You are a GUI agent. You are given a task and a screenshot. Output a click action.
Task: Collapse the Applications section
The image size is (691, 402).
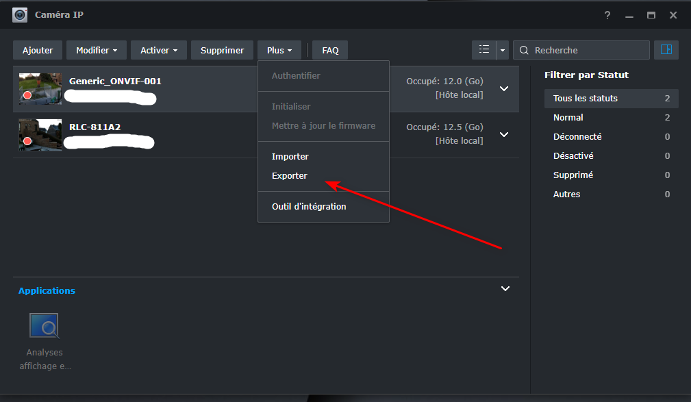(x=505, y=289)
